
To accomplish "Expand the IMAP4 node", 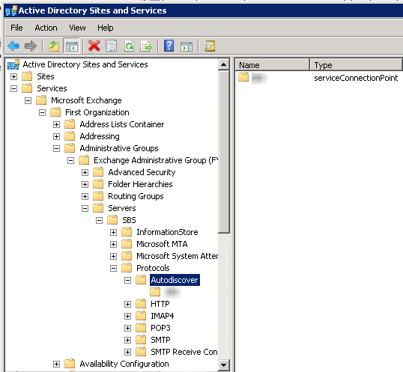I will pos(127,316).
